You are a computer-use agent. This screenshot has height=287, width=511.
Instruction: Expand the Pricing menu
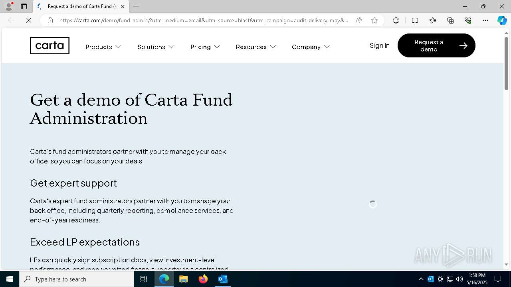click(x=205, y=47)
